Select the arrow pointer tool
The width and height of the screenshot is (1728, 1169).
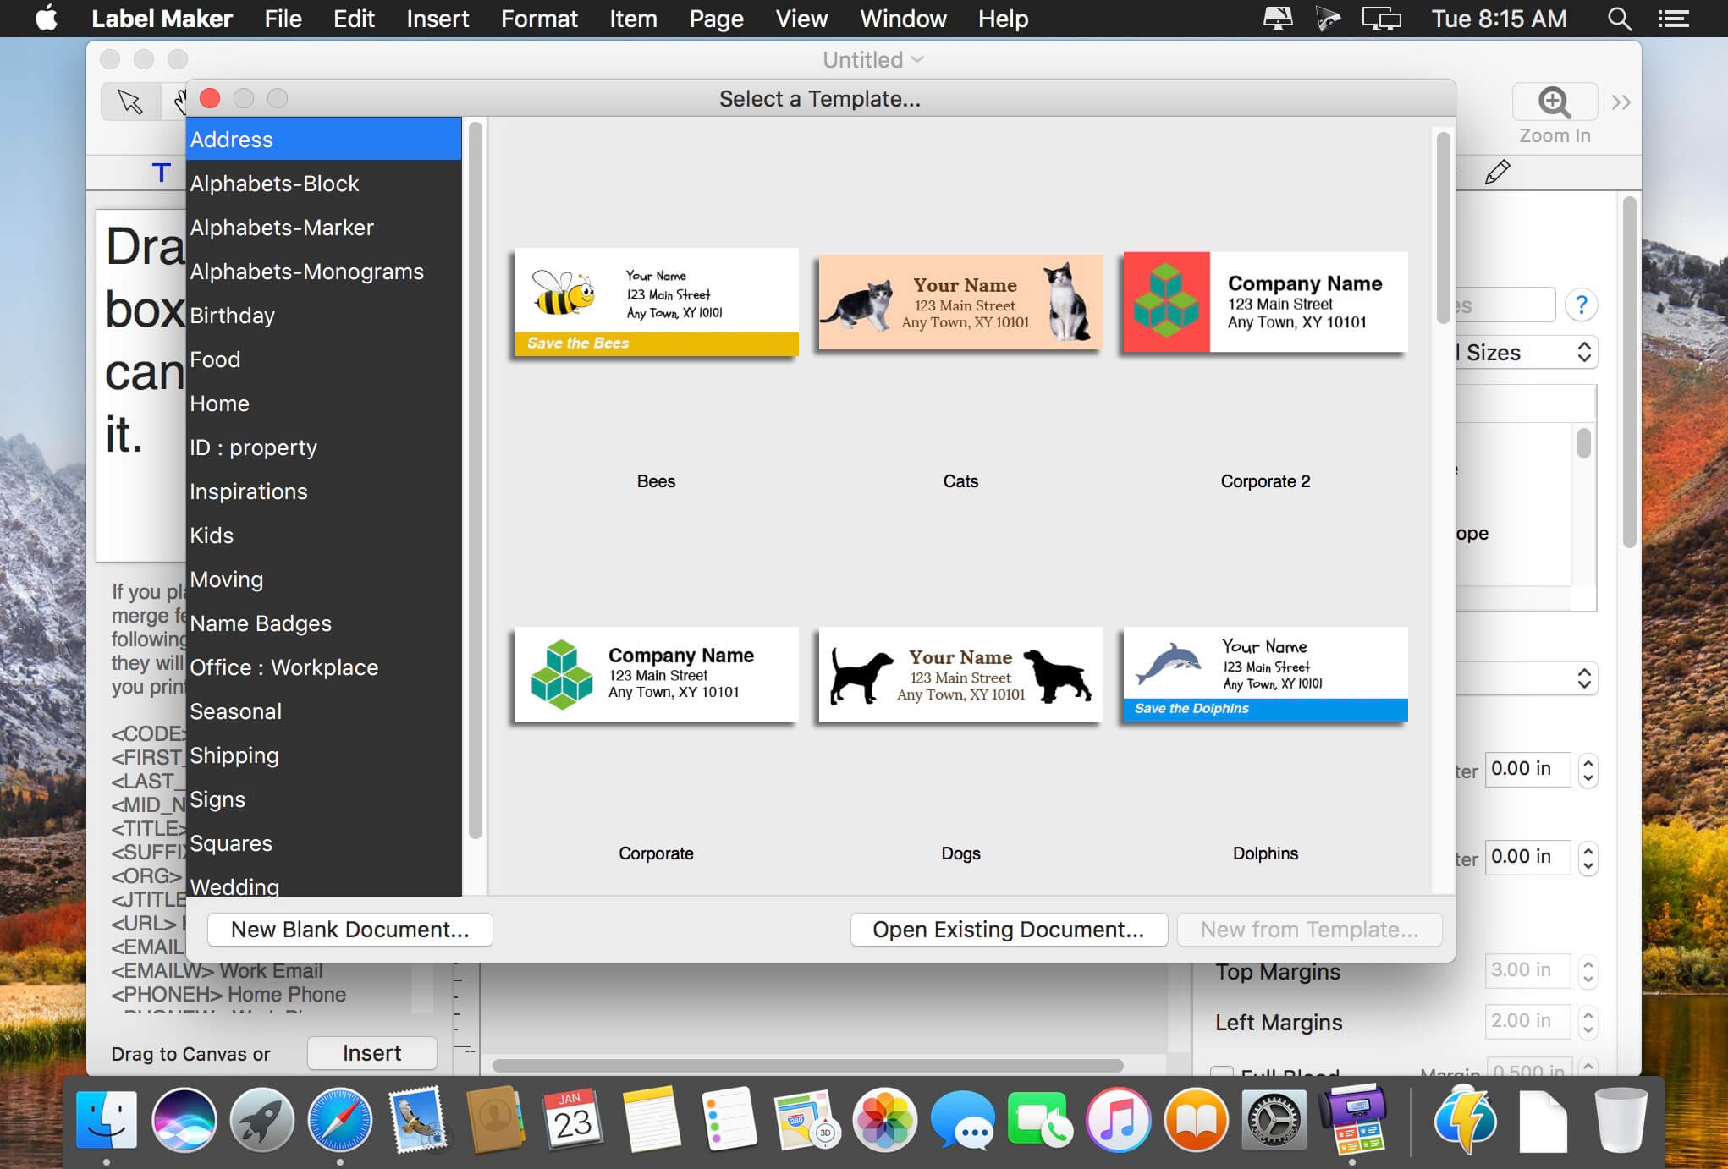[x=129, y=102]
